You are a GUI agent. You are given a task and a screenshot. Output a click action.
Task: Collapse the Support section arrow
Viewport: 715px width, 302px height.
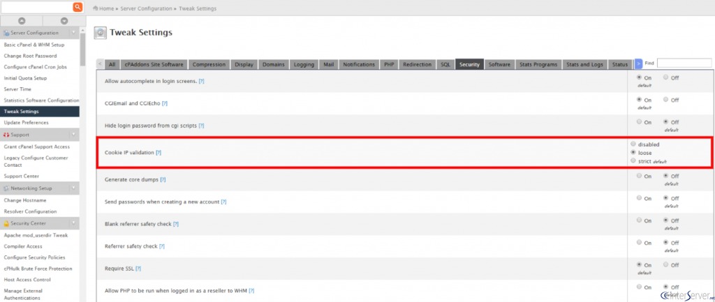click(73, 135)
